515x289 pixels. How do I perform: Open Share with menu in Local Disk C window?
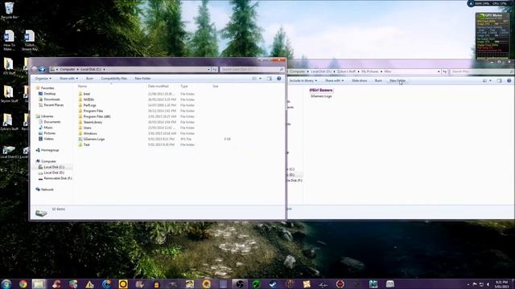(x=68, y=79)
